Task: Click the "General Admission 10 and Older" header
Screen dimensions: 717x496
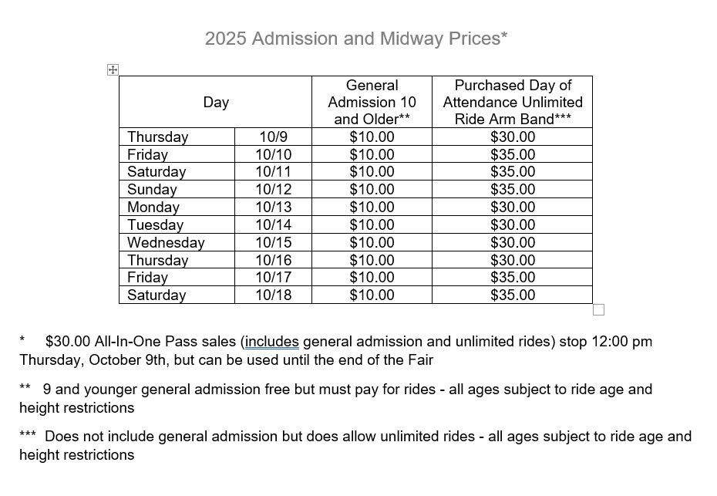Action: coord(372,102)
